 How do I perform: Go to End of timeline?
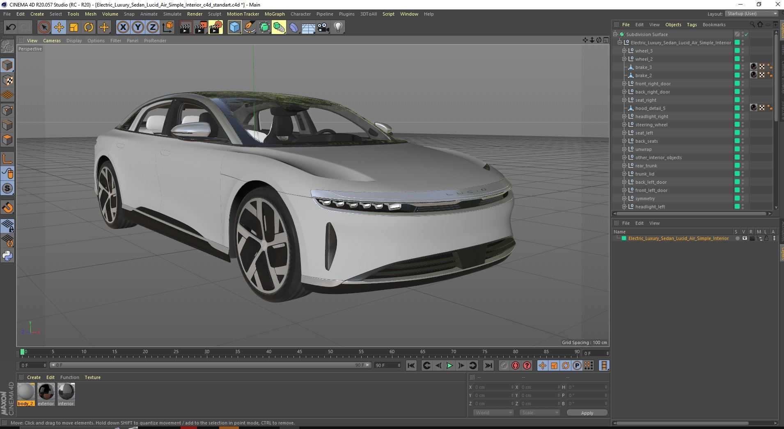pos(488,365)
